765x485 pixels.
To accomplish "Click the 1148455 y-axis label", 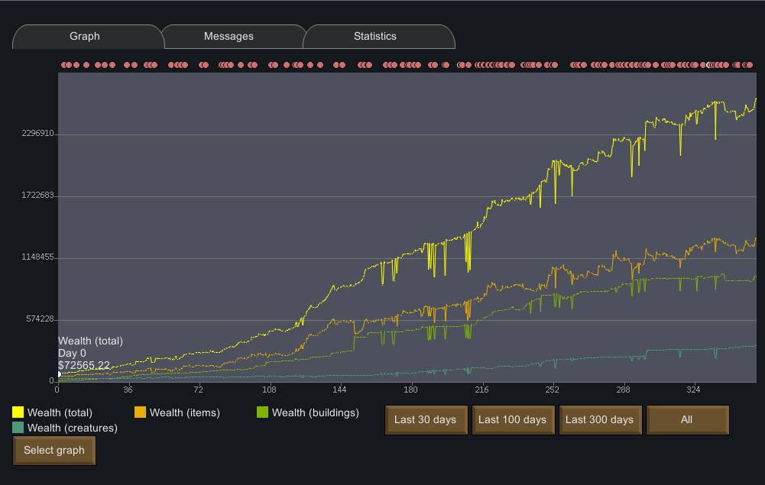I will tap(37, 257).
